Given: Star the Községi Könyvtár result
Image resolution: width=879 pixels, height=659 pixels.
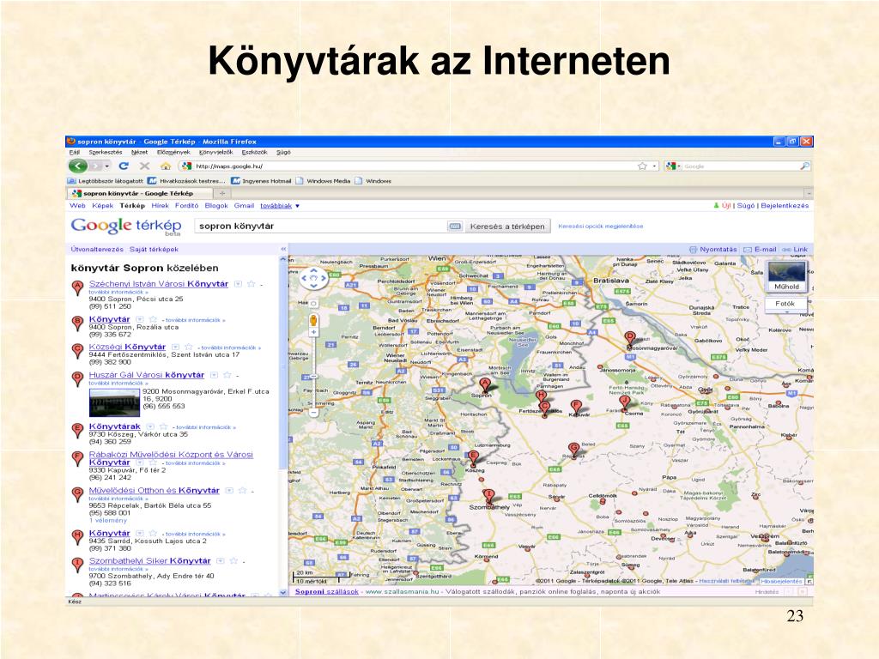Looking at the screenshot, I should 188,347.
